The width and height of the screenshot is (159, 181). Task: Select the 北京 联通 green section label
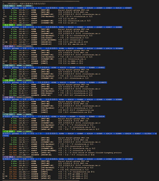click(9, 25)
